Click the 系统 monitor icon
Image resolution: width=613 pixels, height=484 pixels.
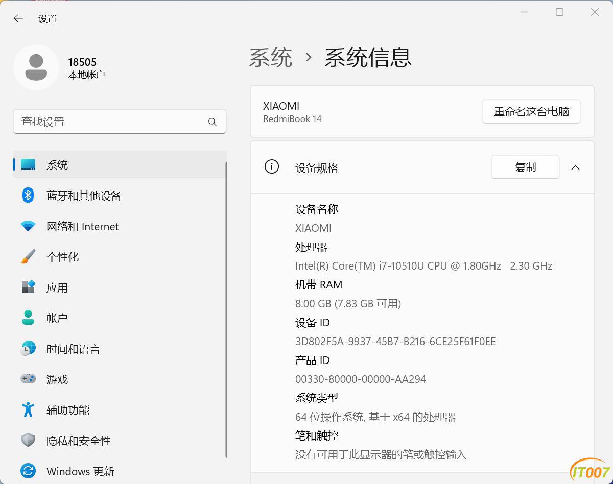pyautogui.click(x=28, y=165)
